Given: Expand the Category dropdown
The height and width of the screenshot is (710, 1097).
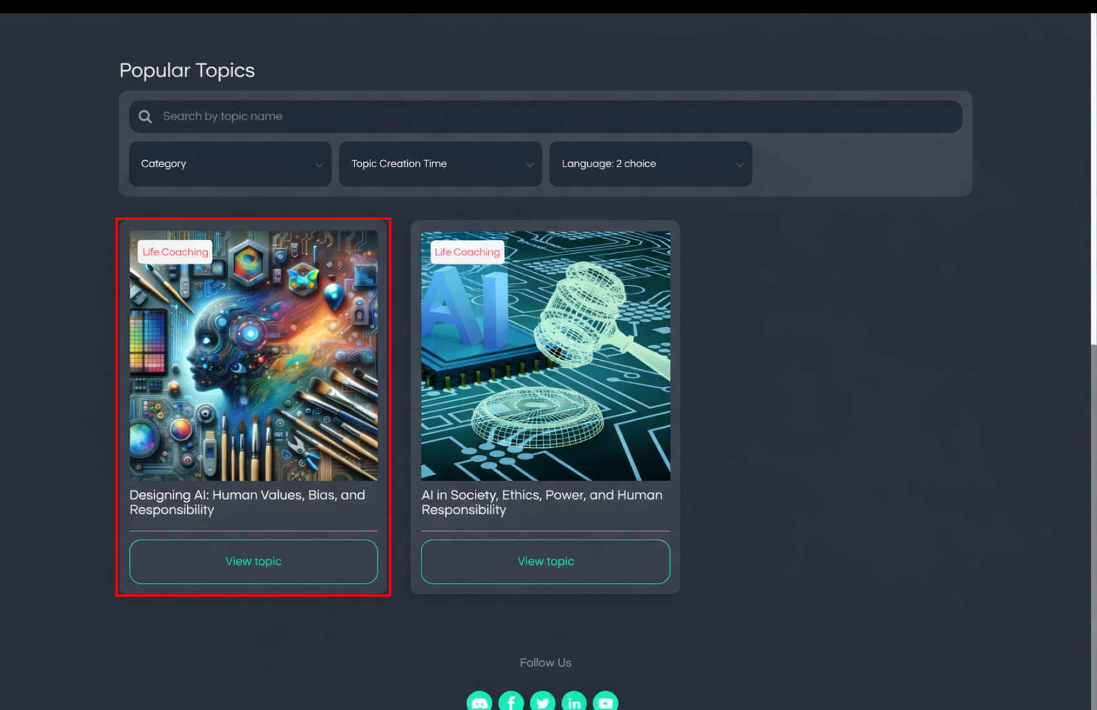Looking at the screenshot, I should coord(230,164).
